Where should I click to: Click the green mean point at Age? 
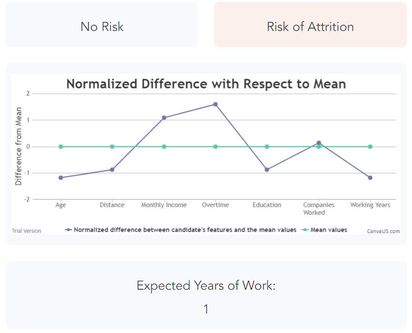(61, 147)
